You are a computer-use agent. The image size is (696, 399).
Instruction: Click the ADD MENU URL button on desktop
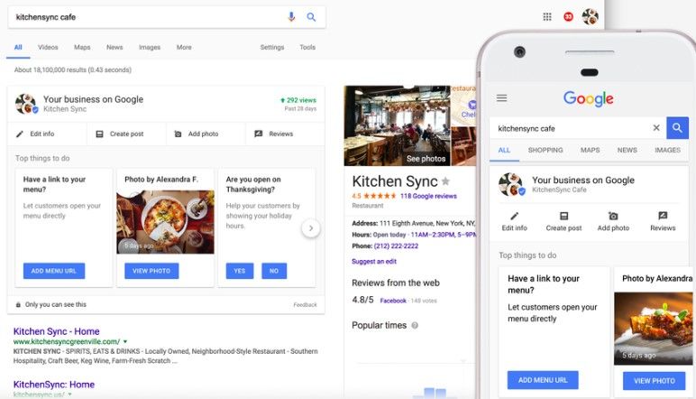click(x=54, y=271)
